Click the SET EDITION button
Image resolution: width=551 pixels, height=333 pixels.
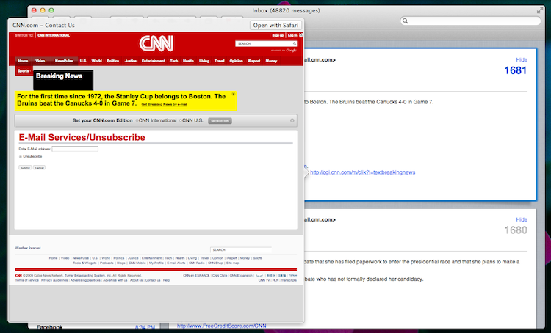pyautogui.click(x=220, y=121)
